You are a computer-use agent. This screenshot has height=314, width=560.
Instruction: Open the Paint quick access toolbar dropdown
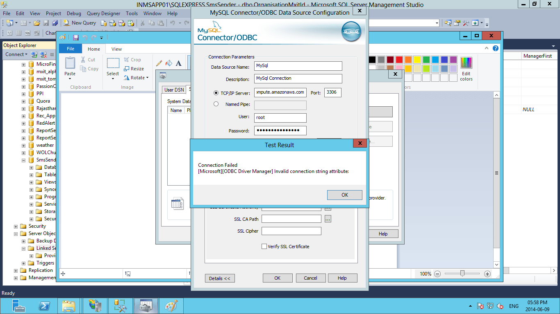click(102, 38)
